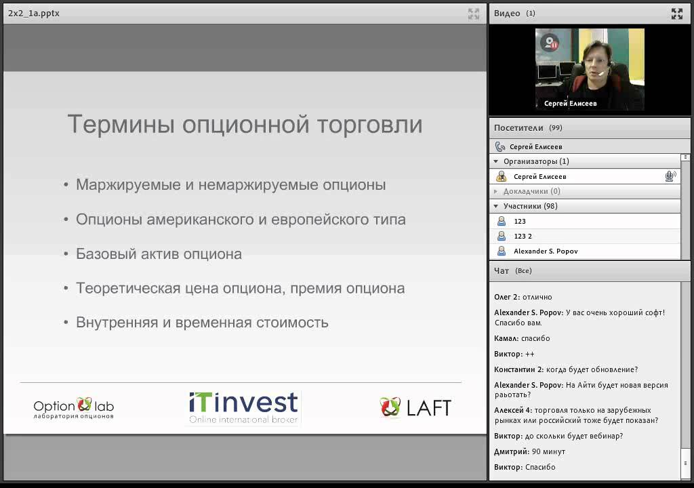Click the host avatar icon for Сергей Елисеев
Screen dimensions: 694x488
pos(502,176)
